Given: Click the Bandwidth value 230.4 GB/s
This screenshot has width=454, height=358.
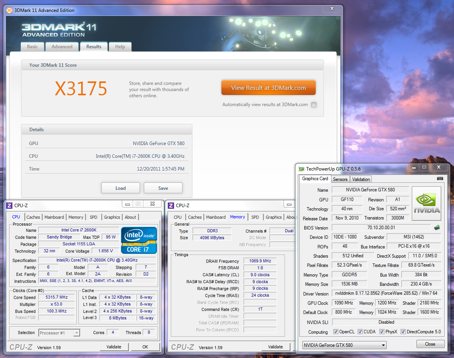Looking at the screenshot, I should point(421,284).
